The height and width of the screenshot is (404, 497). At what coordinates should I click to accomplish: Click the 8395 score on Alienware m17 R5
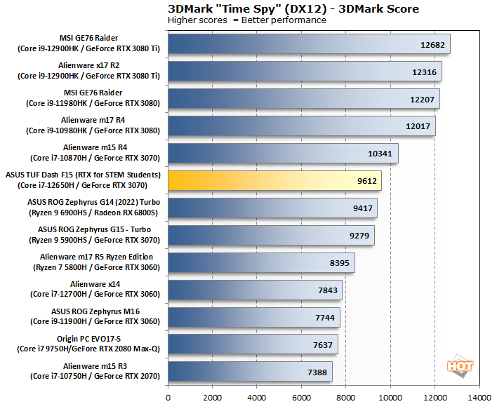[x=338, y=263]
